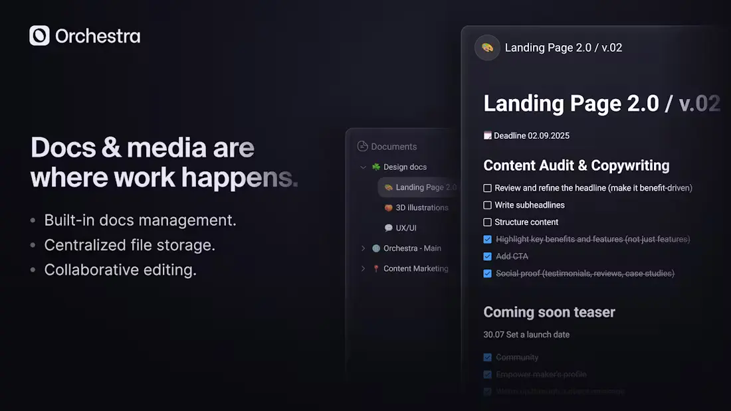Select the UX/UI document
Screen dimensions: 731x411
point(406,228)
